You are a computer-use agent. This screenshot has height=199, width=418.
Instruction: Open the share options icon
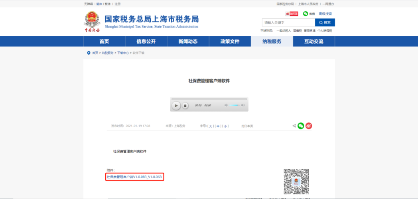point(294,126)
